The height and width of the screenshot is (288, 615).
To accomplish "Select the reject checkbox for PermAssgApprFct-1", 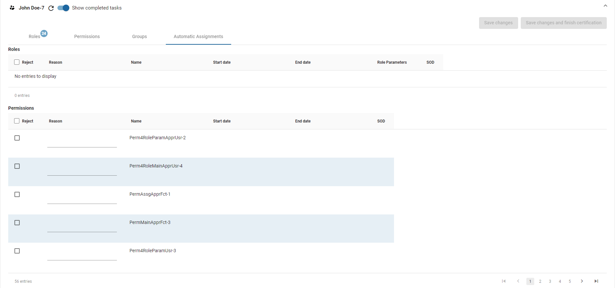I will (17, 194).
